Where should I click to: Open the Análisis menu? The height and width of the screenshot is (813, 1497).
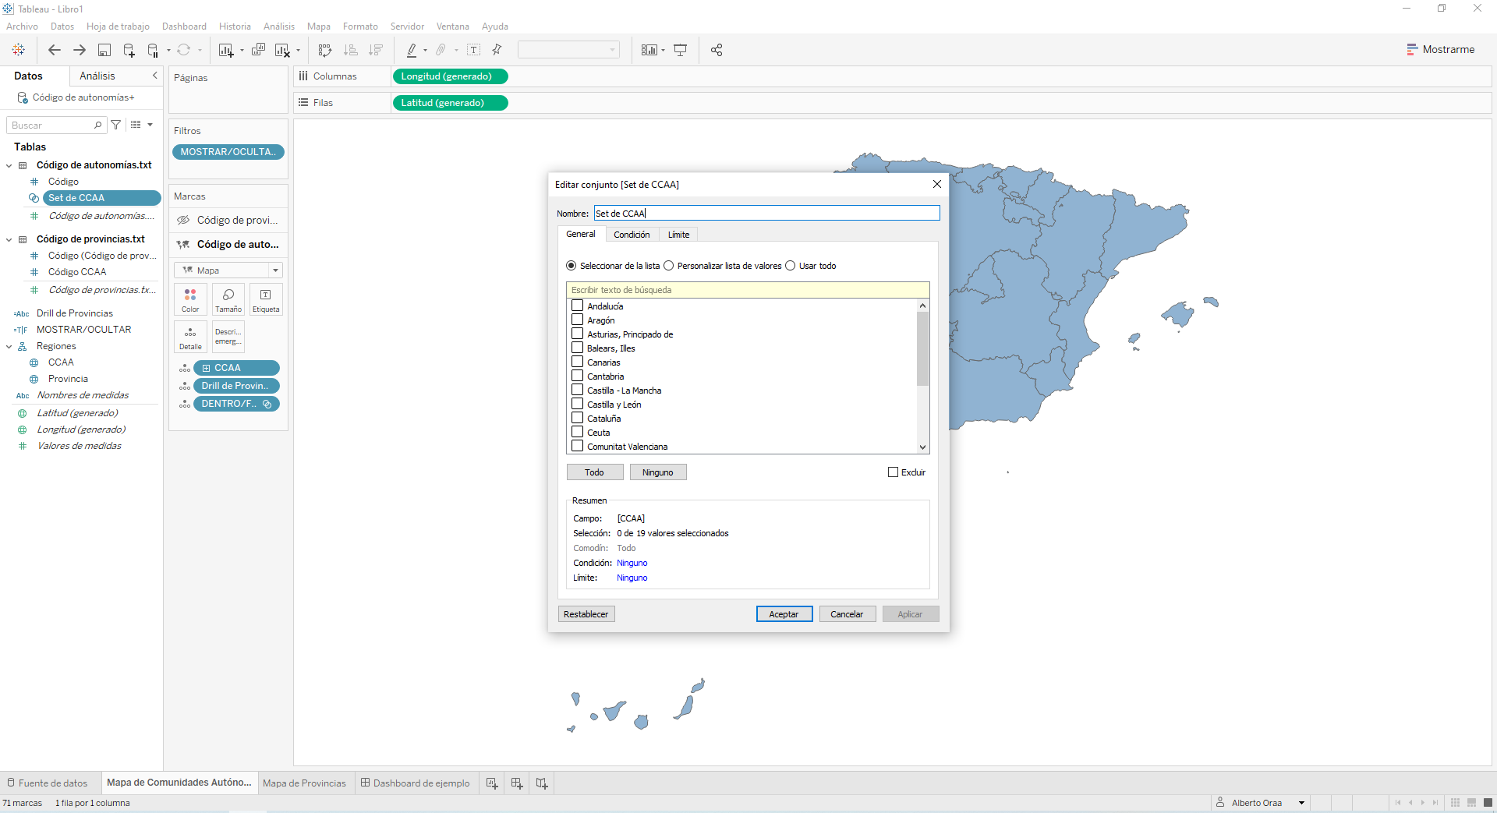click(278, 27)
